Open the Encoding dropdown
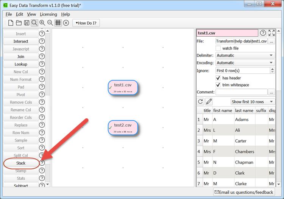This screenshot has height=199, width=284. (x=245, y=63)
